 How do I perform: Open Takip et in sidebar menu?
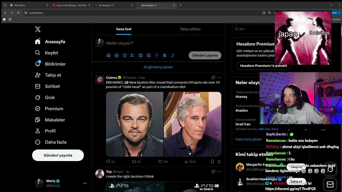coord(48,75)
